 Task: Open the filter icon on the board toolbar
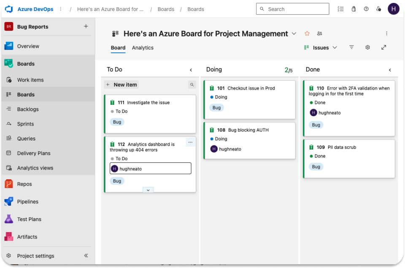coord(351,47)
